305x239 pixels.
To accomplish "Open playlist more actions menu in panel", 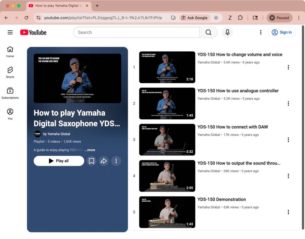I will point(116,161).
